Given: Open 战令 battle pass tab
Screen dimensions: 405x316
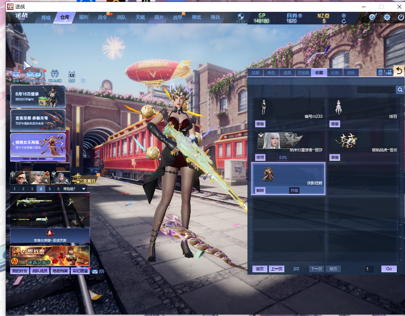Looking at the screenshot, I should [102, 17].
